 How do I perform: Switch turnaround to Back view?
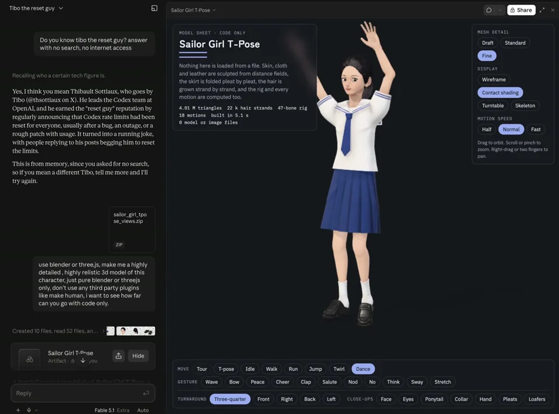pos(309,399)
